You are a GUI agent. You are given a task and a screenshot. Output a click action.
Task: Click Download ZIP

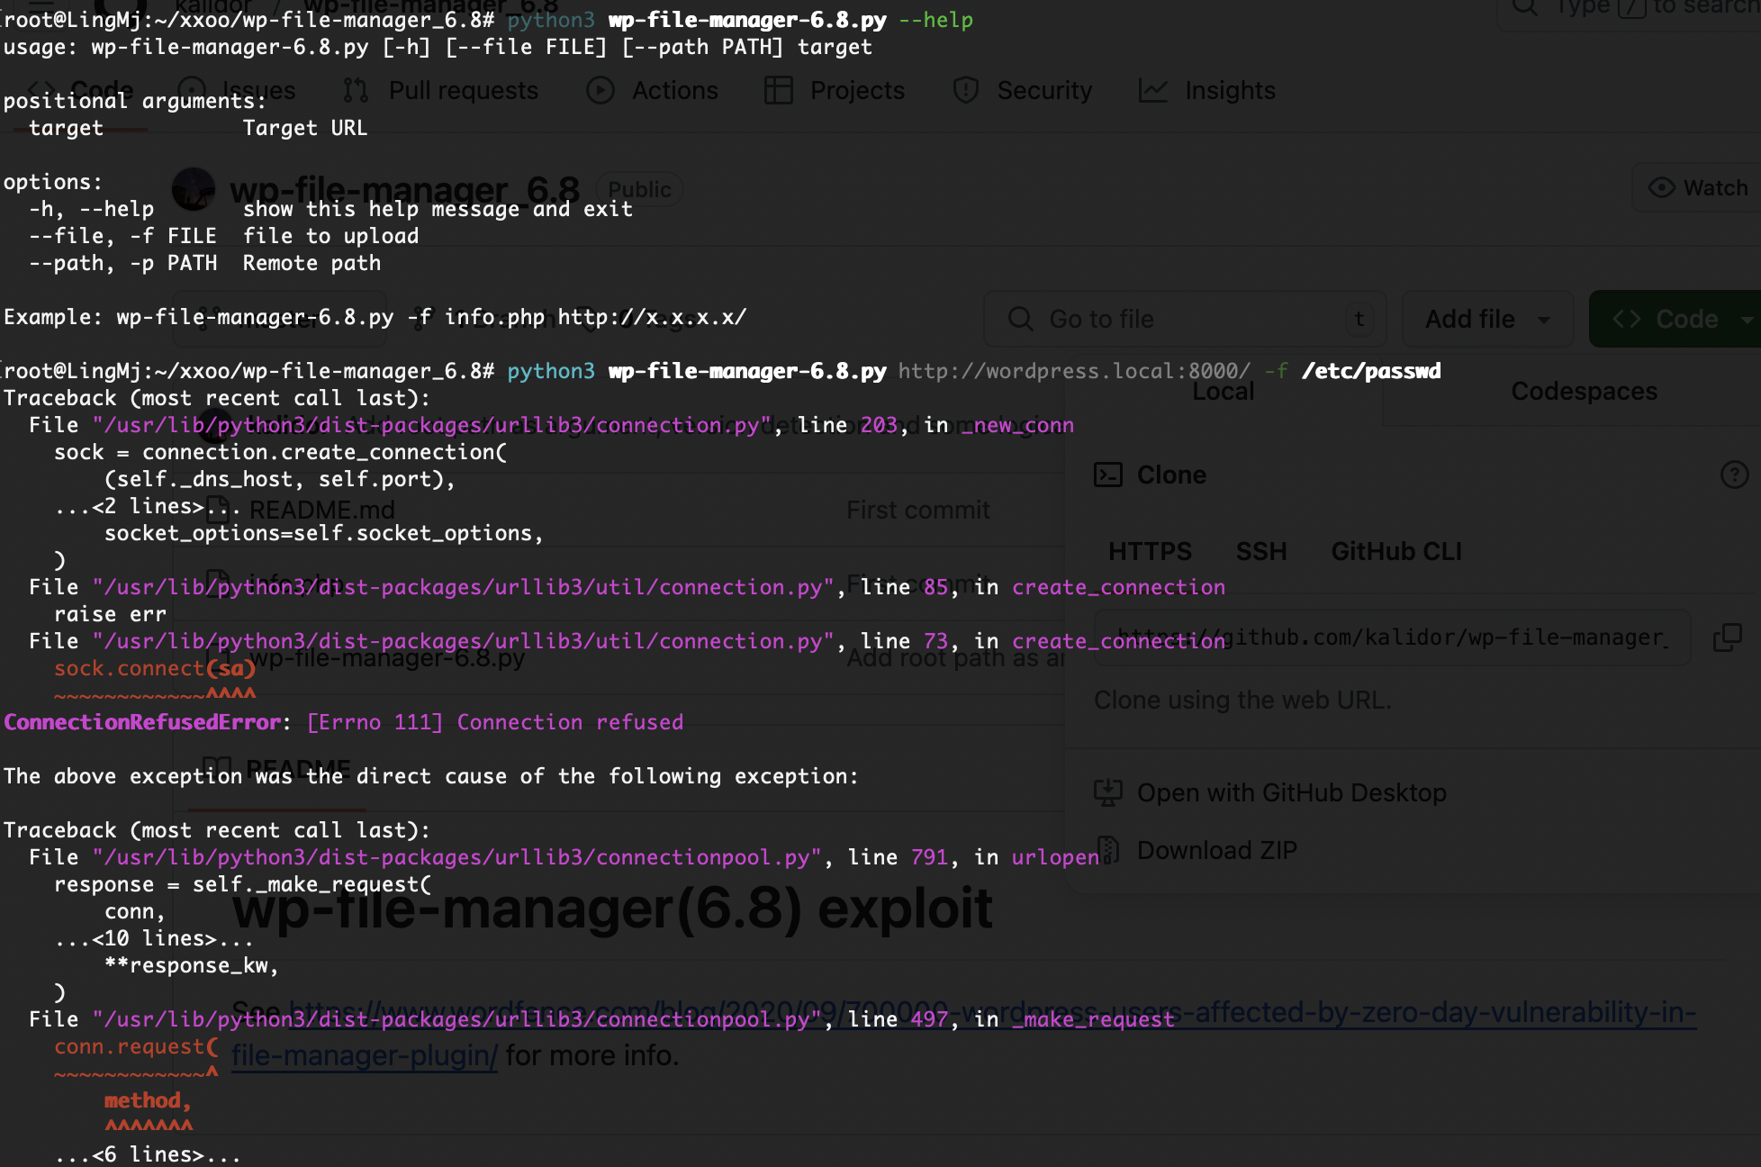tap(1216, 850)
